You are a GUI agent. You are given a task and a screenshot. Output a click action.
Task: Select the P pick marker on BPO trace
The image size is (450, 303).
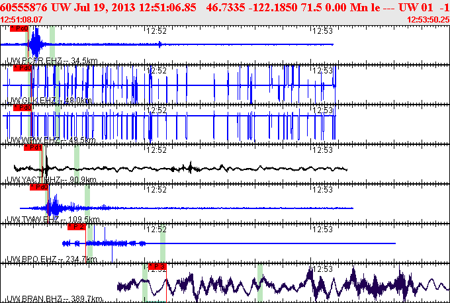pyautogui.click(x=77, y=226)
